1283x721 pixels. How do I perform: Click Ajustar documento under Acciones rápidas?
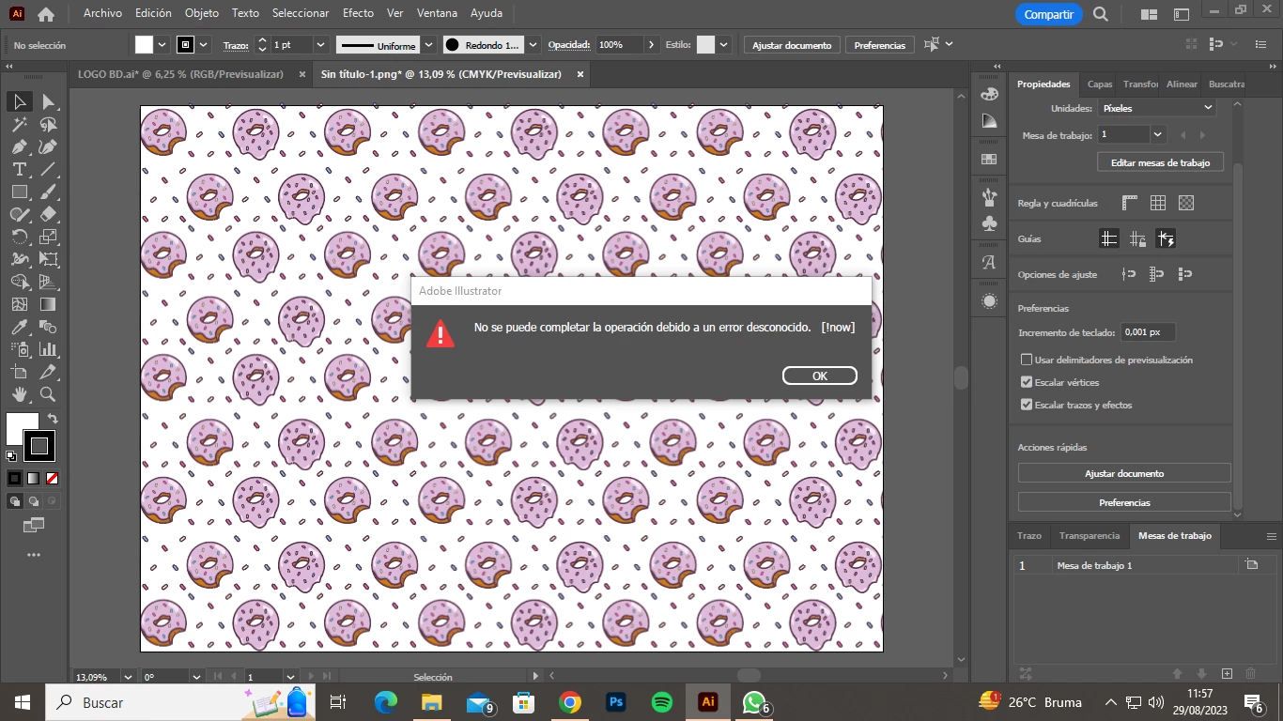pos(1124,473)
